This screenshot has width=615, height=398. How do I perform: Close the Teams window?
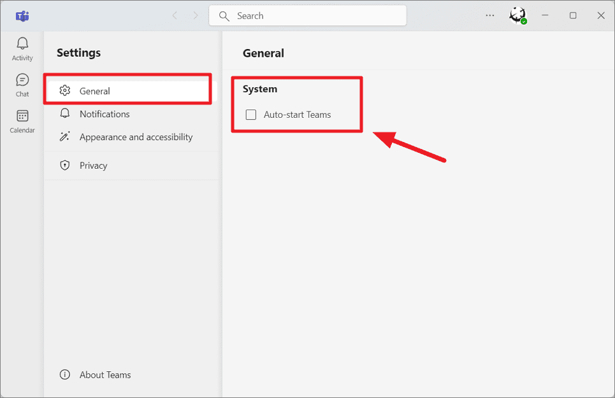coord(601,15)
